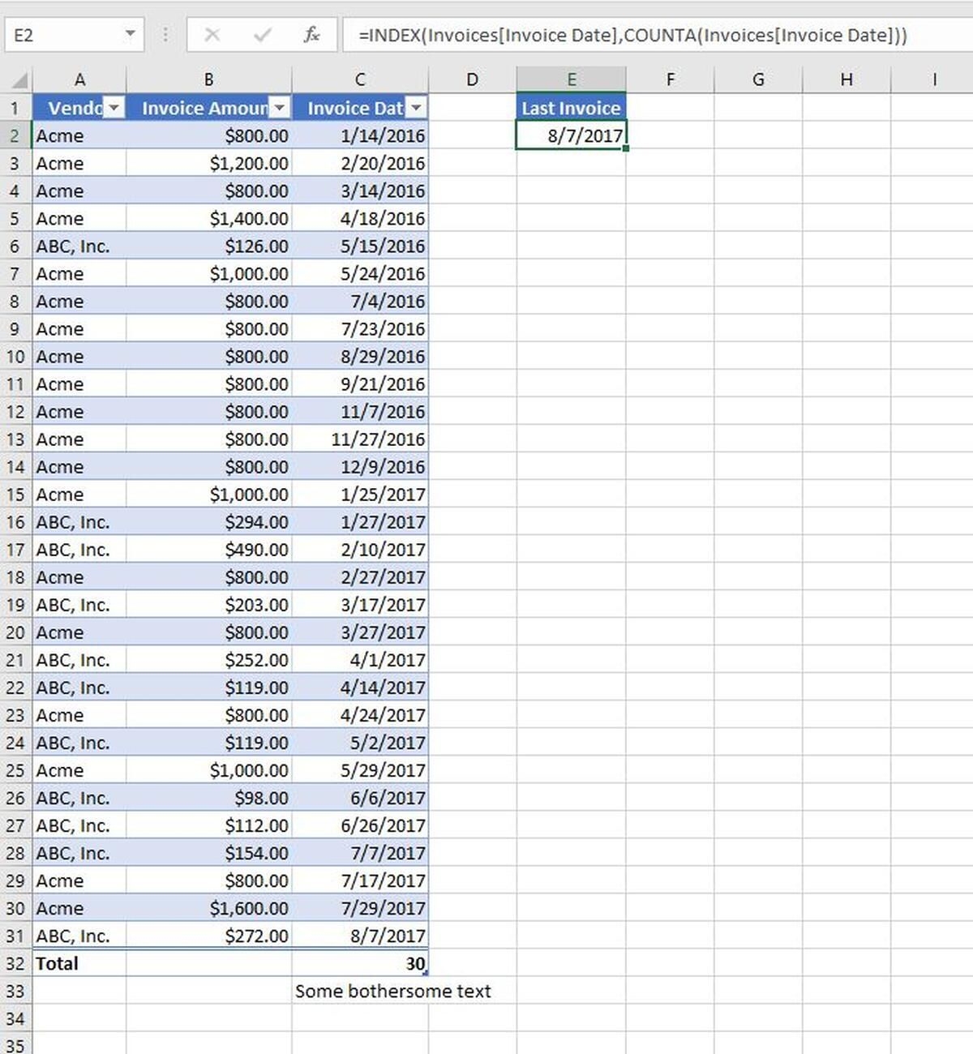Select row 32 header
The width and height of the screenshot is (973, 1054).
click(x=15, y=963)
